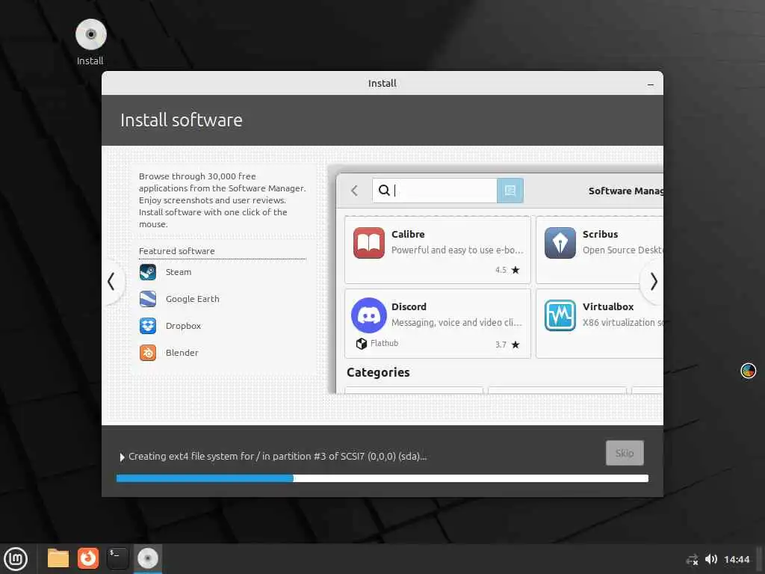Click the Software Manager title text
765x574 pixels.
(x=625, y=191)
